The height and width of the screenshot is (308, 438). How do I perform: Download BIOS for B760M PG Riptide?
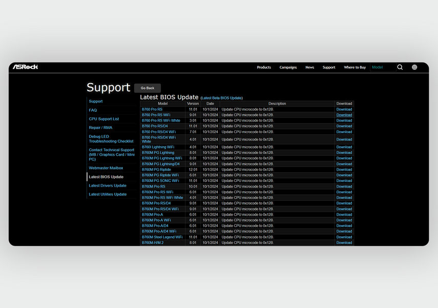pos(344,170)
